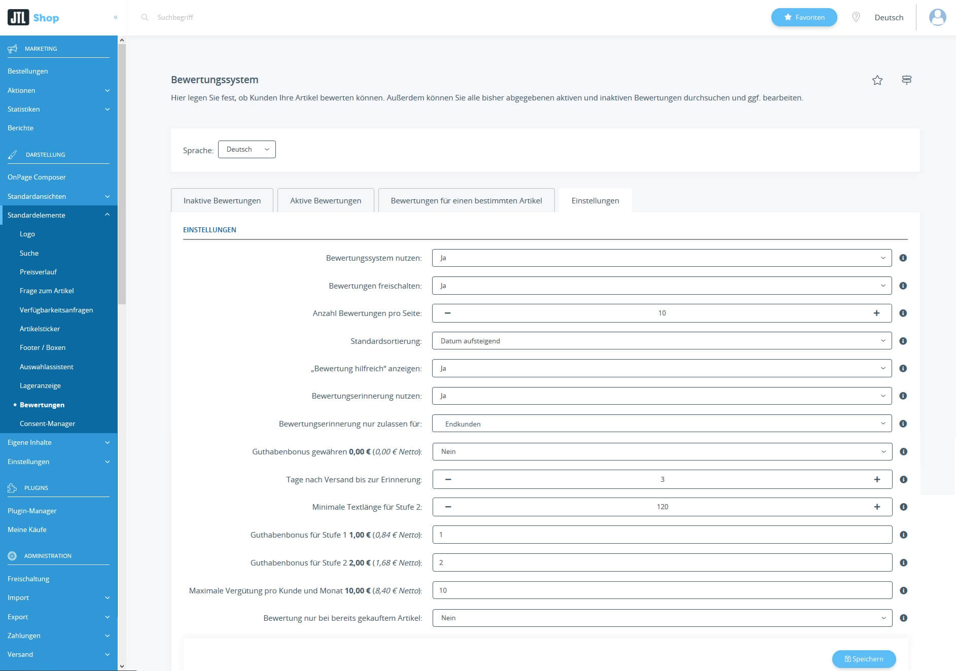Switch to Inaktive Bewertungen tab
The width and height of the screenshot is (956, 671).
coord(222,200)
